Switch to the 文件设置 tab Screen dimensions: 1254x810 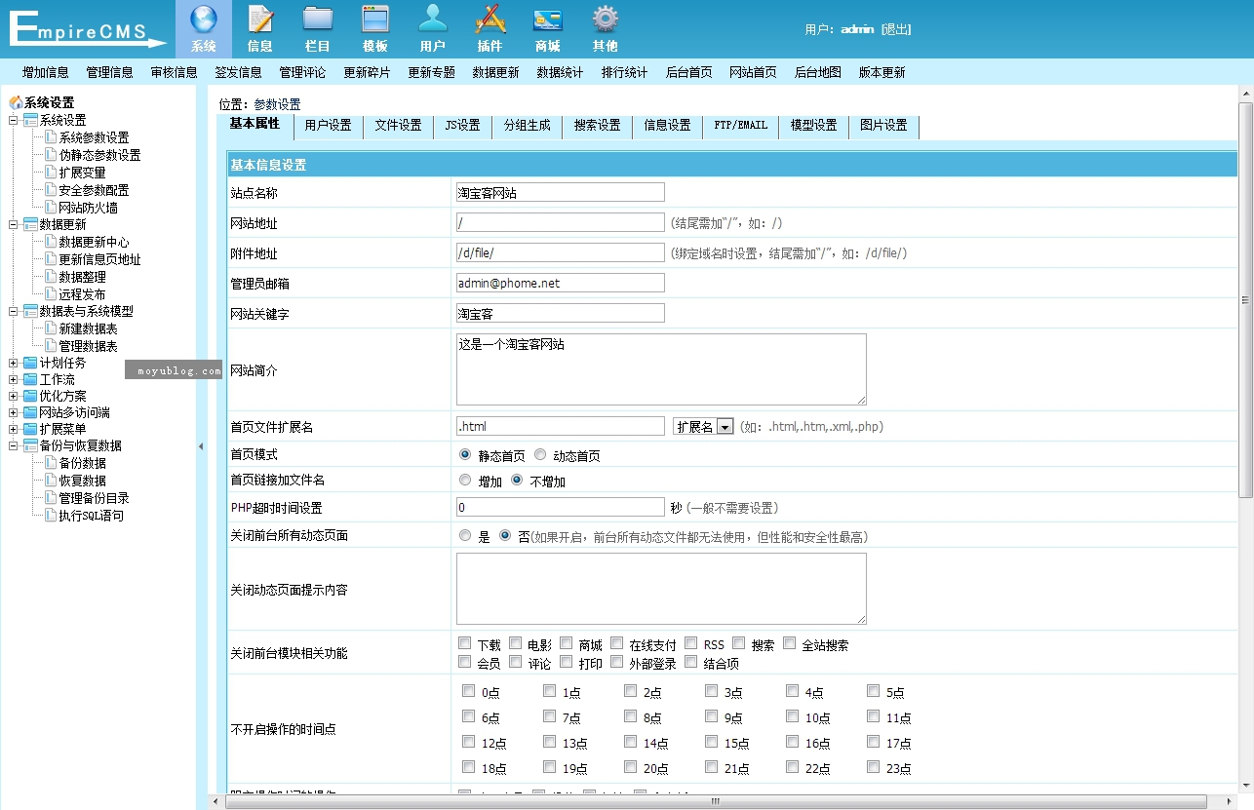pos(398,126)
